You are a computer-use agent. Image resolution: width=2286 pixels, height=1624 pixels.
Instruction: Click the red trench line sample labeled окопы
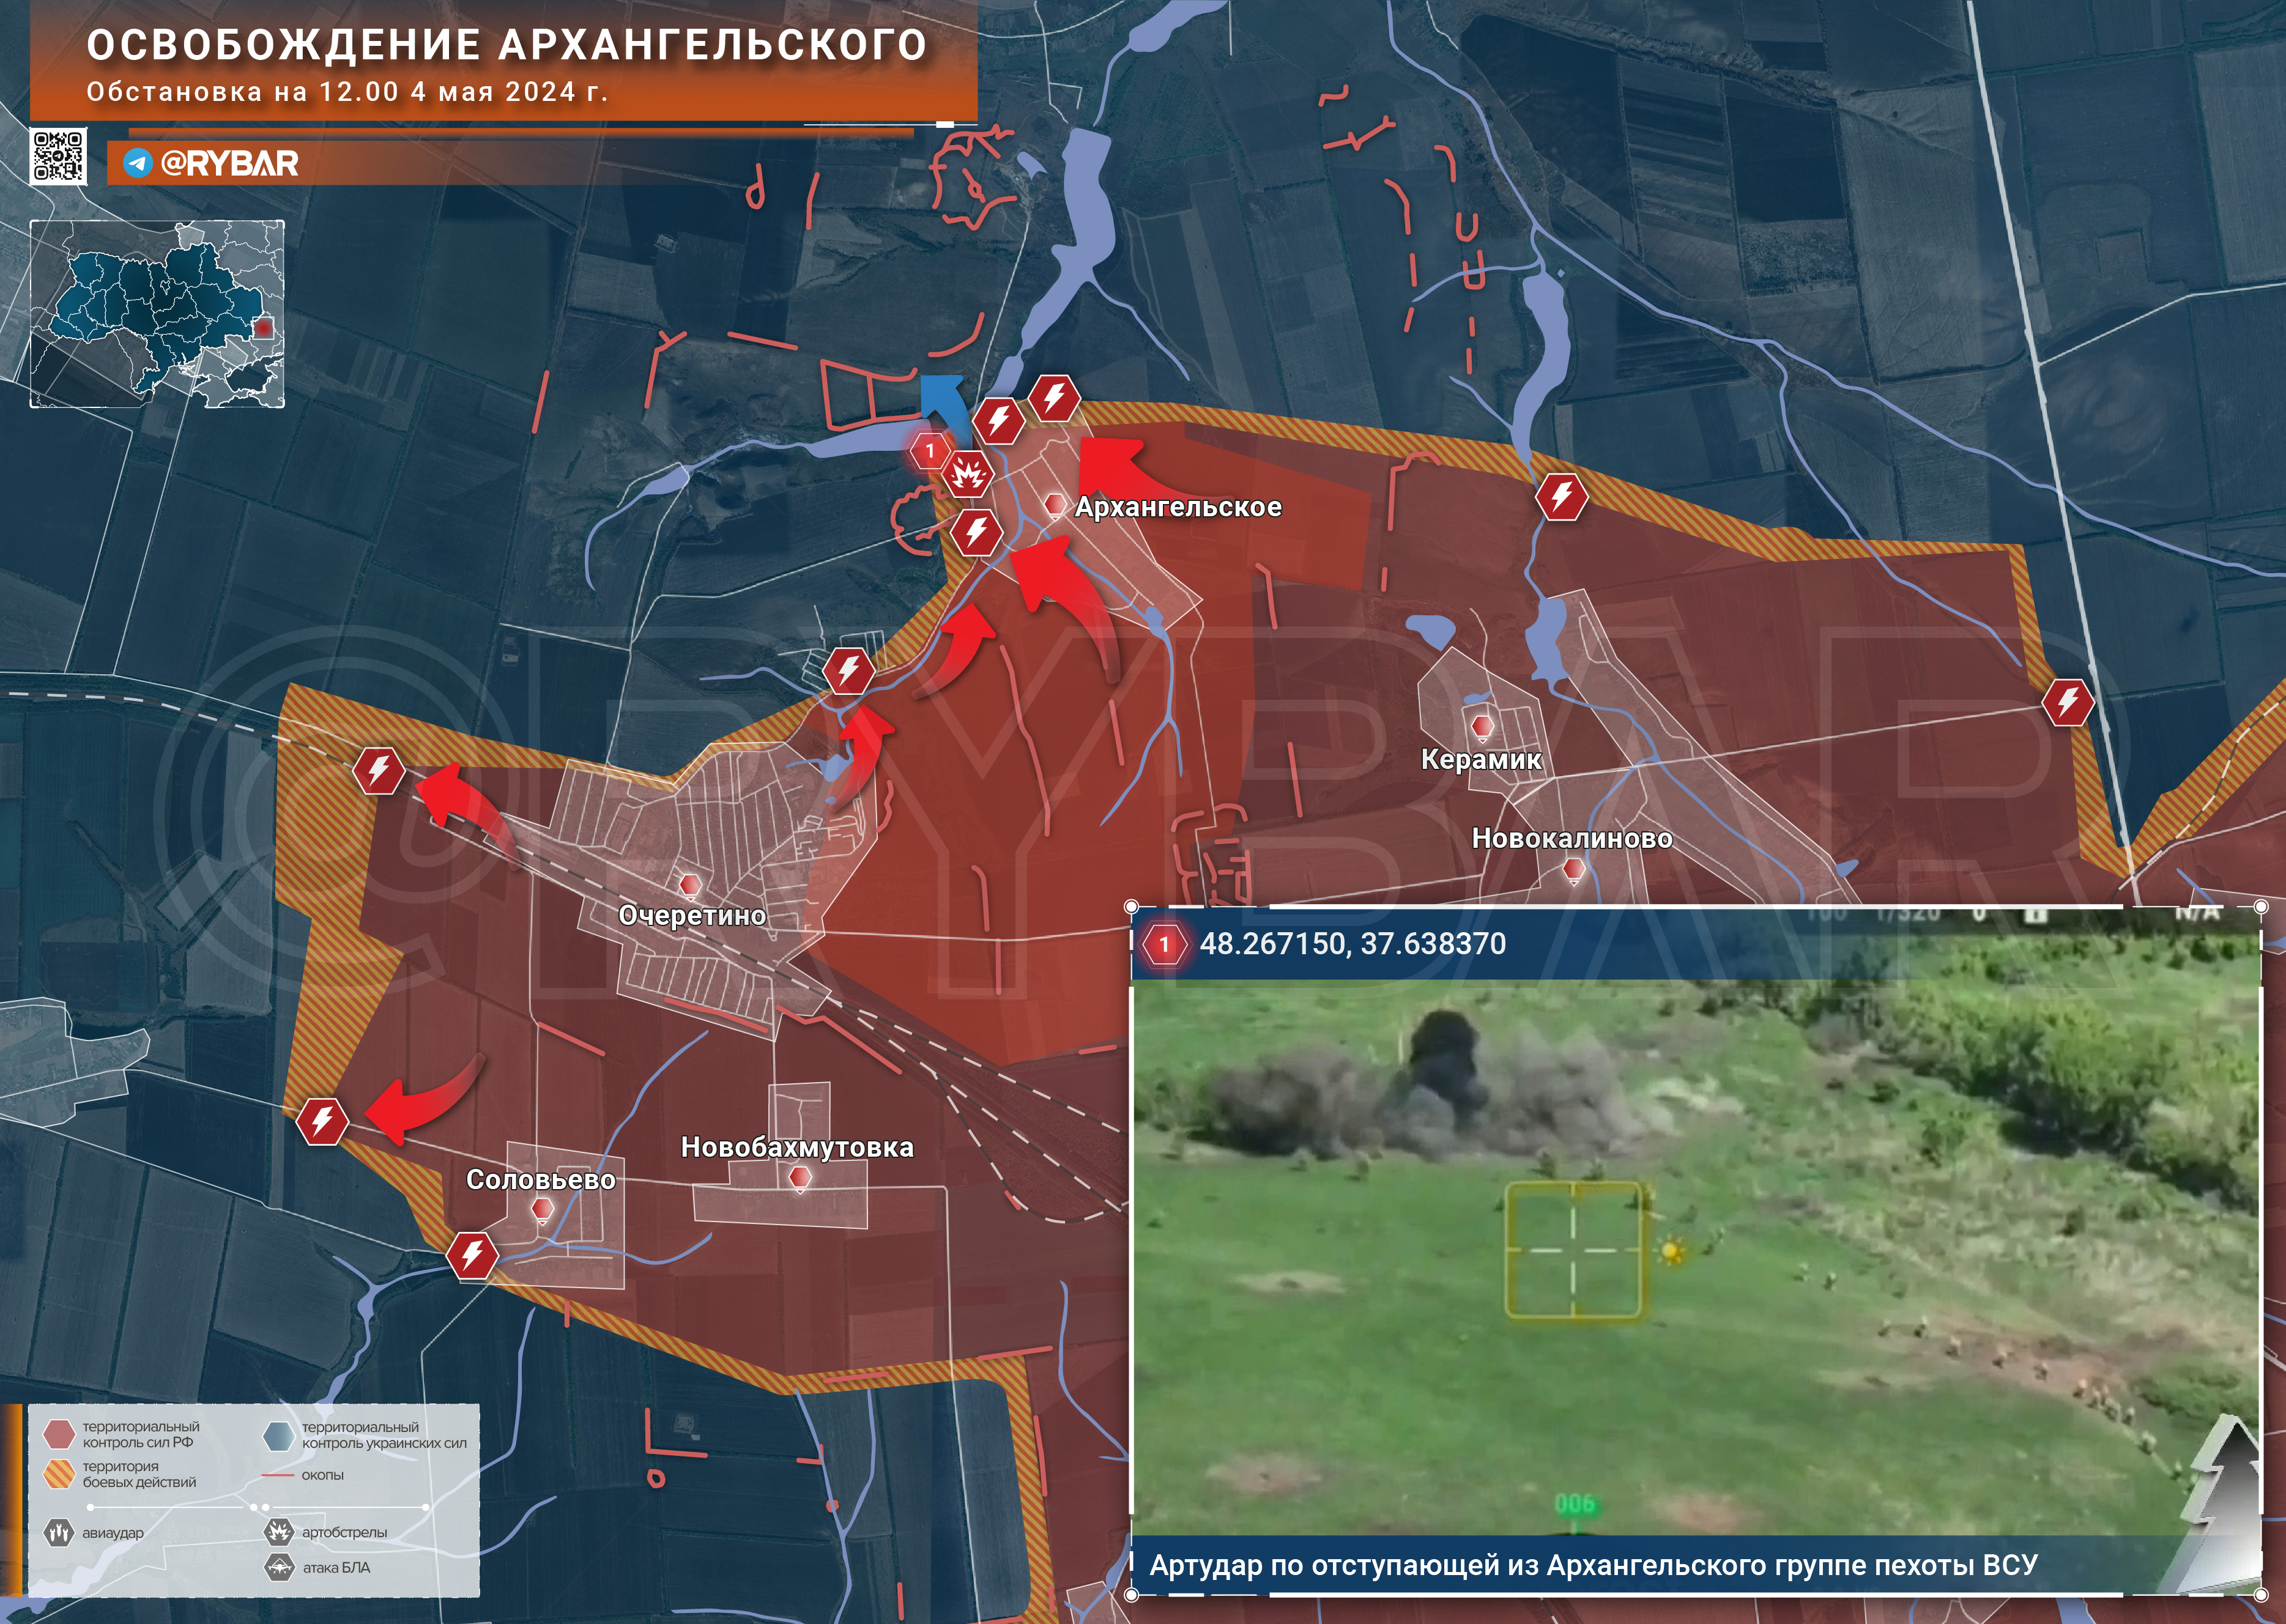(278, 1475)
